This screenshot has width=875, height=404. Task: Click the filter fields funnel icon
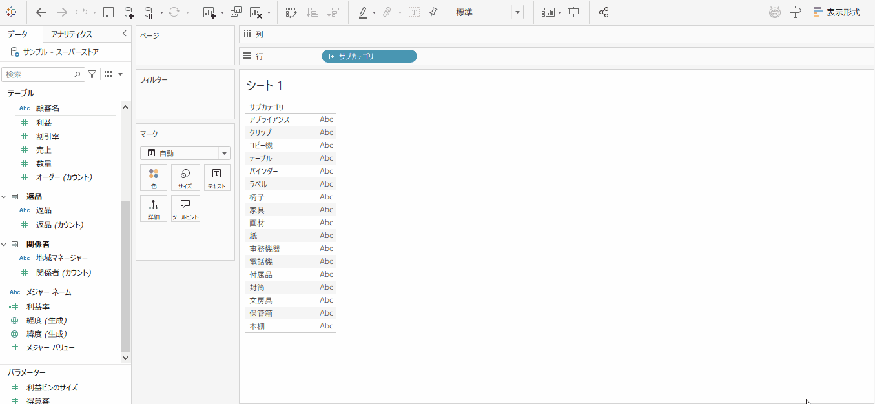92,74
